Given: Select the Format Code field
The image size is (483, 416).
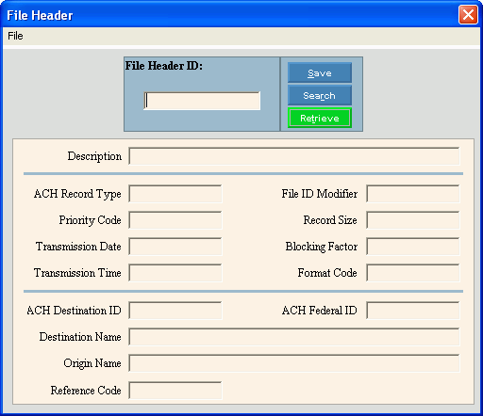Looking at the screenshot, I should pyautogui.click(x=413, y=273).
